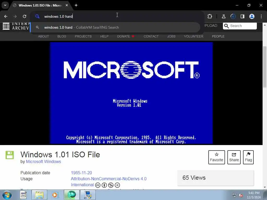Viewport: 267px width, 200px height.
Task: Open the Chrome labs flask icon
Action: tap(223, 16)
